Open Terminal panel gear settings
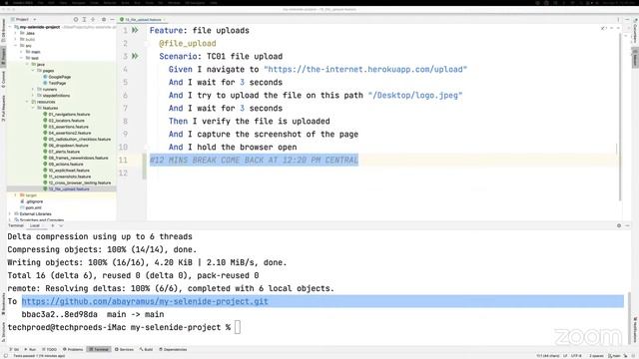This screenshot has height=359, width=639. tap(619, 225)
